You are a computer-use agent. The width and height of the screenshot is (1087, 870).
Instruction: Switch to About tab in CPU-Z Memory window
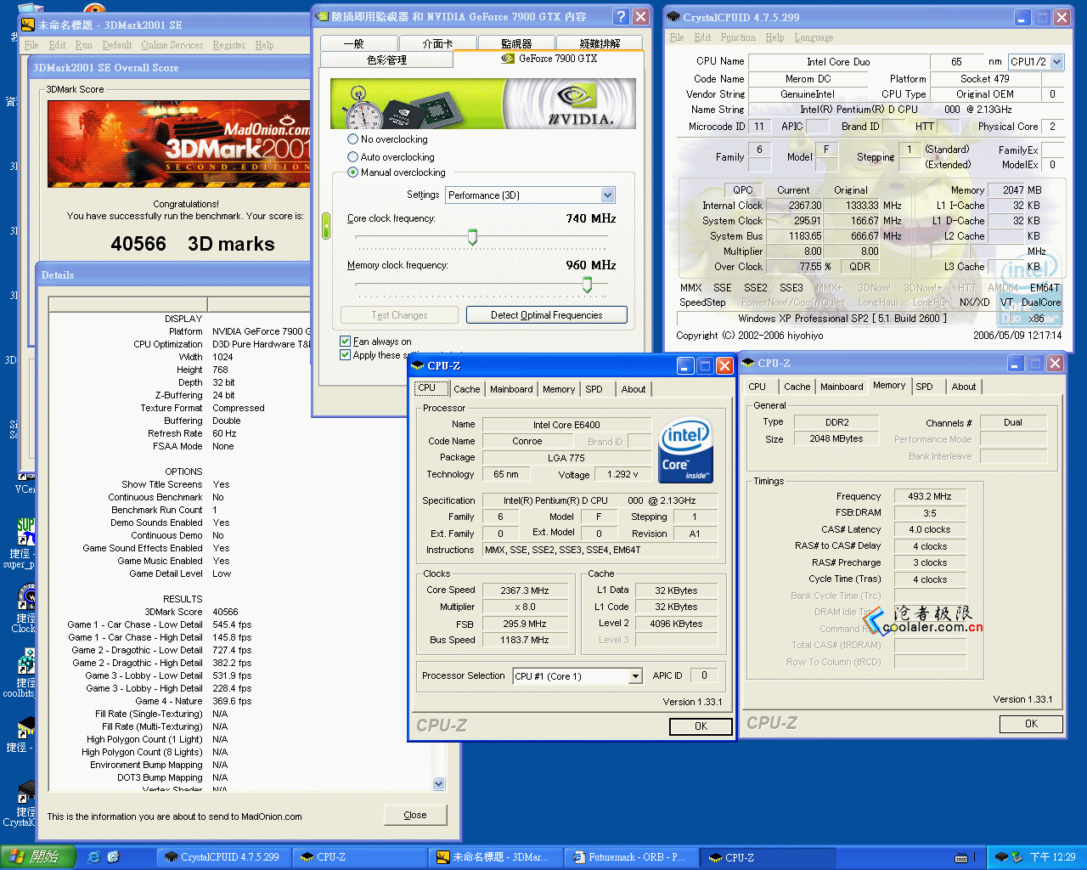point(964,387)
